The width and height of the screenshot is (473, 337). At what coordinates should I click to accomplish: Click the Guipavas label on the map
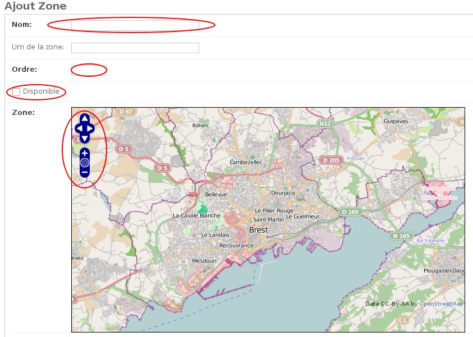pyautogui.click(x=396, y=121)
